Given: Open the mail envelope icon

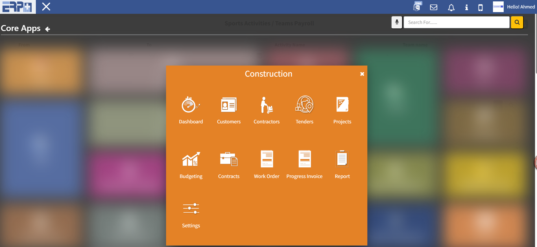Looking at the screenshot, I should pos(434,7).
